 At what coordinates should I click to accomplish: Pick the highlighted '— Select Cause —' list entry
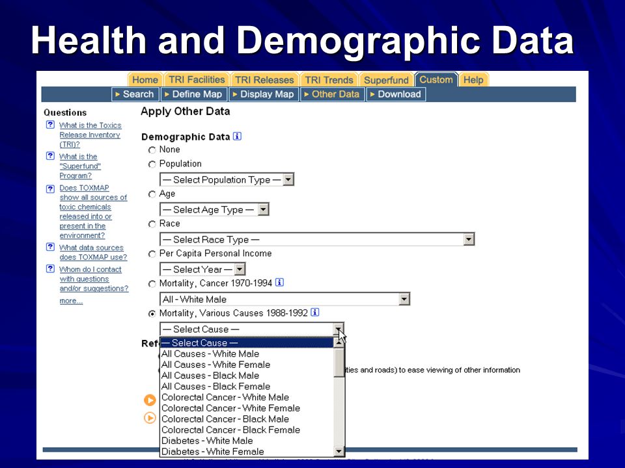(x=247, y=343)
